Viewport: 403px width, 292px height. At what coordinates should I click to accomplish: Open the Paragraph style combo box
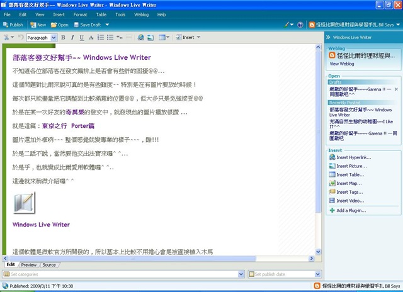tap(42, 38)
